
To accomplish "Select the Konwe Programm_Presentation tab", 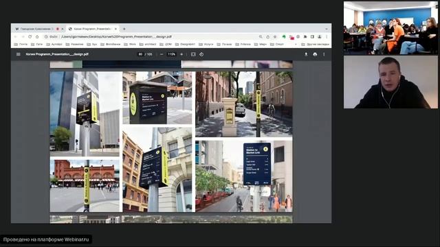I will (93, 29).
